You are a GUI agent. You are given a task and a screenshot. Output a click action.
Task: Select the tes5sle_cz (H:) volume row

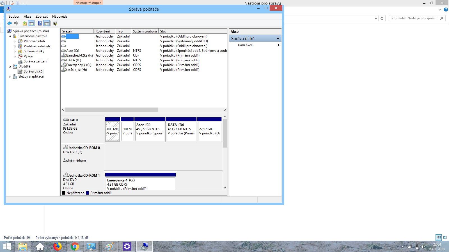tap(144, 70)
